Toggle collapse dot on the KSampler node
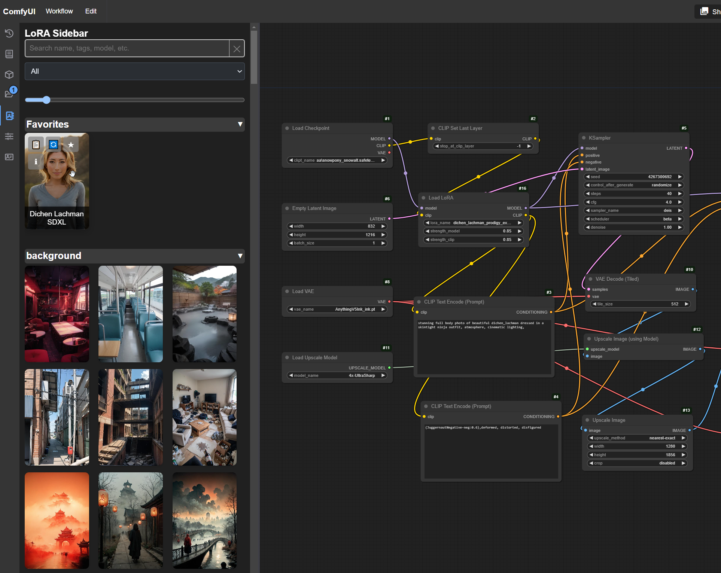This screenshot has height=573, width=721. 584,138
